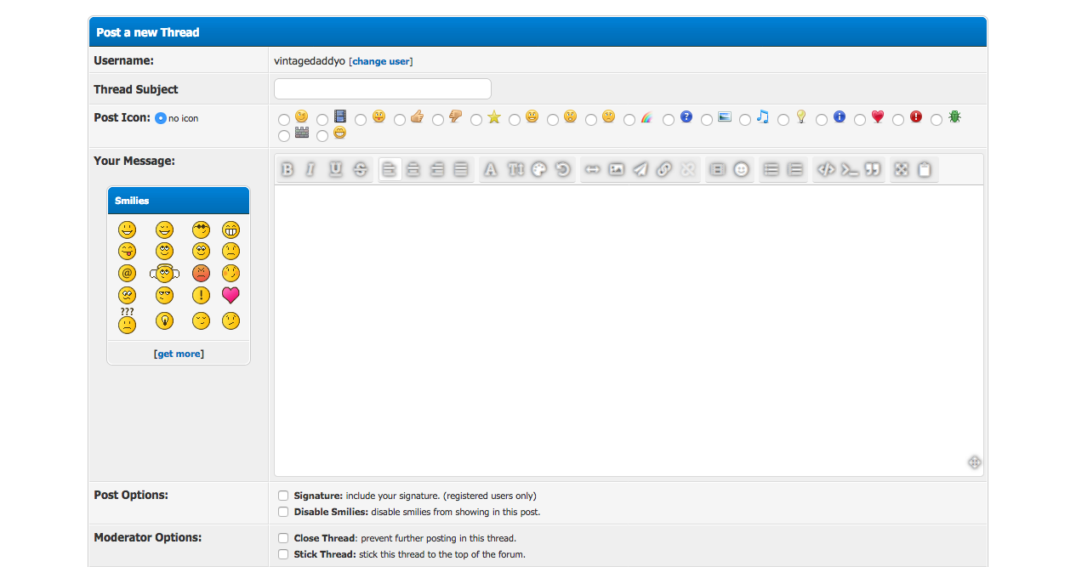Open the text size picker

click(515, 169)
